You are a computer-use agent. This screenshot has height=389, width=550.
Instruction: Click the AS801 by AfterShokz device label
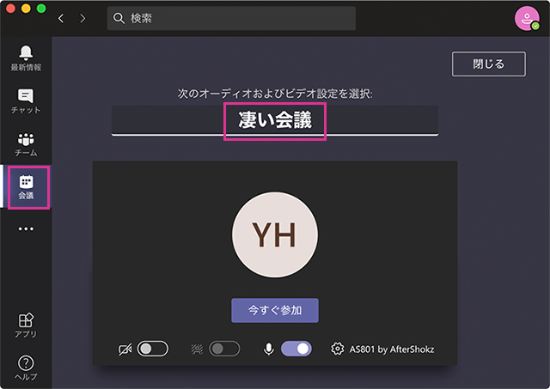coord(392,349)
